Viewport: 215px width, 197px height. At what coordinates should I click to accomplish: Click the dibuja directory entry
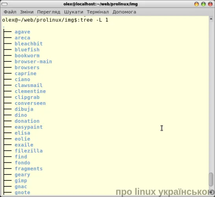pos(24,109)
